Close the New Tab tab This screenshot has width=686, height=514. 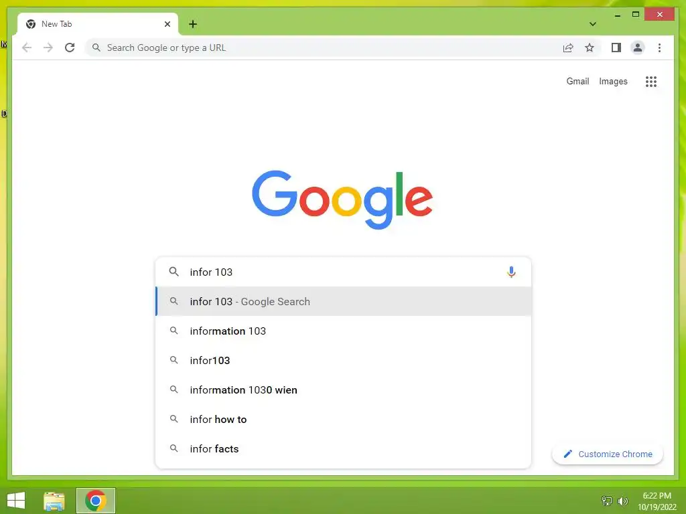(167, 24)
